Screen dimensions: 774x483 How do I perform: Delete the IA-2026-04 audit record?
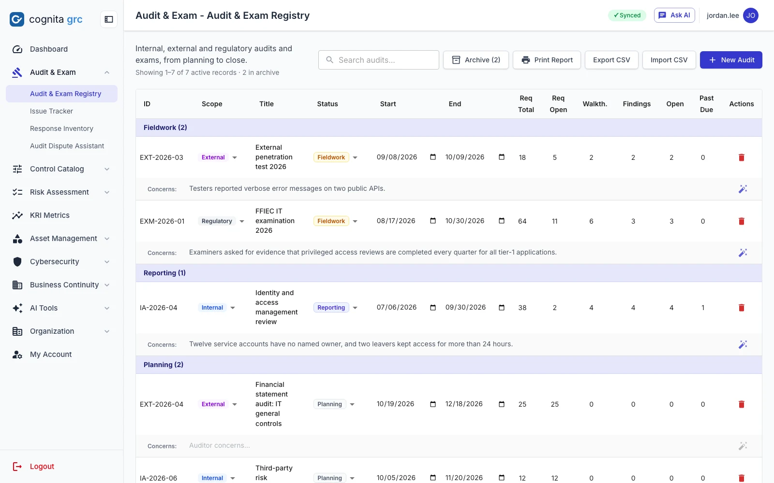coord(741,308)
